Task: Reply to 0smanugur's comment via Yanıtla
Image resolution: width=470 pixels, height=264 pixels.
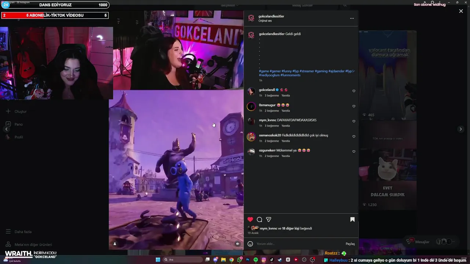Action: (x=286, y=110)
